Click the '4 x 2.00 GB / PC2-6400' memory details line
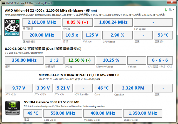The image size is (178, 124). click(x=24, y=53)
